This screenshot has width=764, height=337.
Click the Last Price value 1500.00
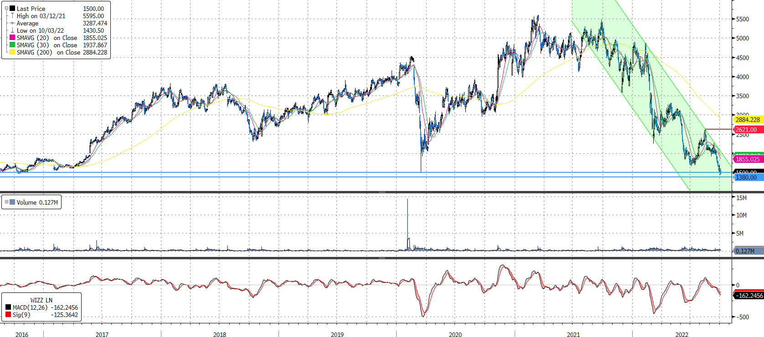coord(93,9)
